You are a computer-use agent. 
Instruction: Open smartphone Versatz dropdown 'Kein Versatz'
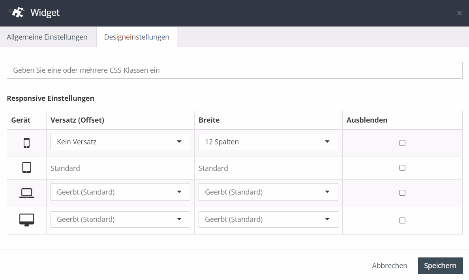tap(120, 142)
